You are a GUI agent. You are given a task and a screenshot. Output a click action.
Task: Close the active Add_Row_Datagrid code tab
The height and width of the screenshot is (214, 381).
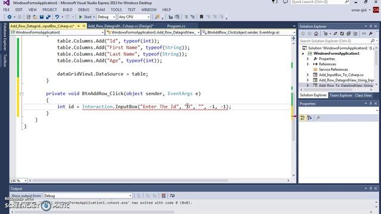pyautogui.click(x=84, y=26)
